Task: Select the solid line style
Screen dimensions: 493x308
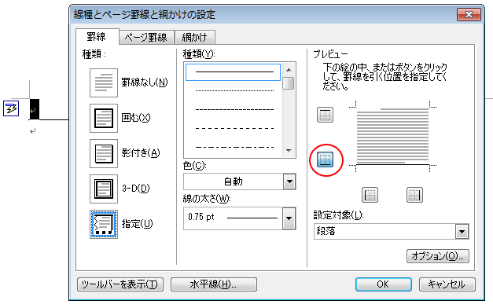Action: click(x=233, y=72)
